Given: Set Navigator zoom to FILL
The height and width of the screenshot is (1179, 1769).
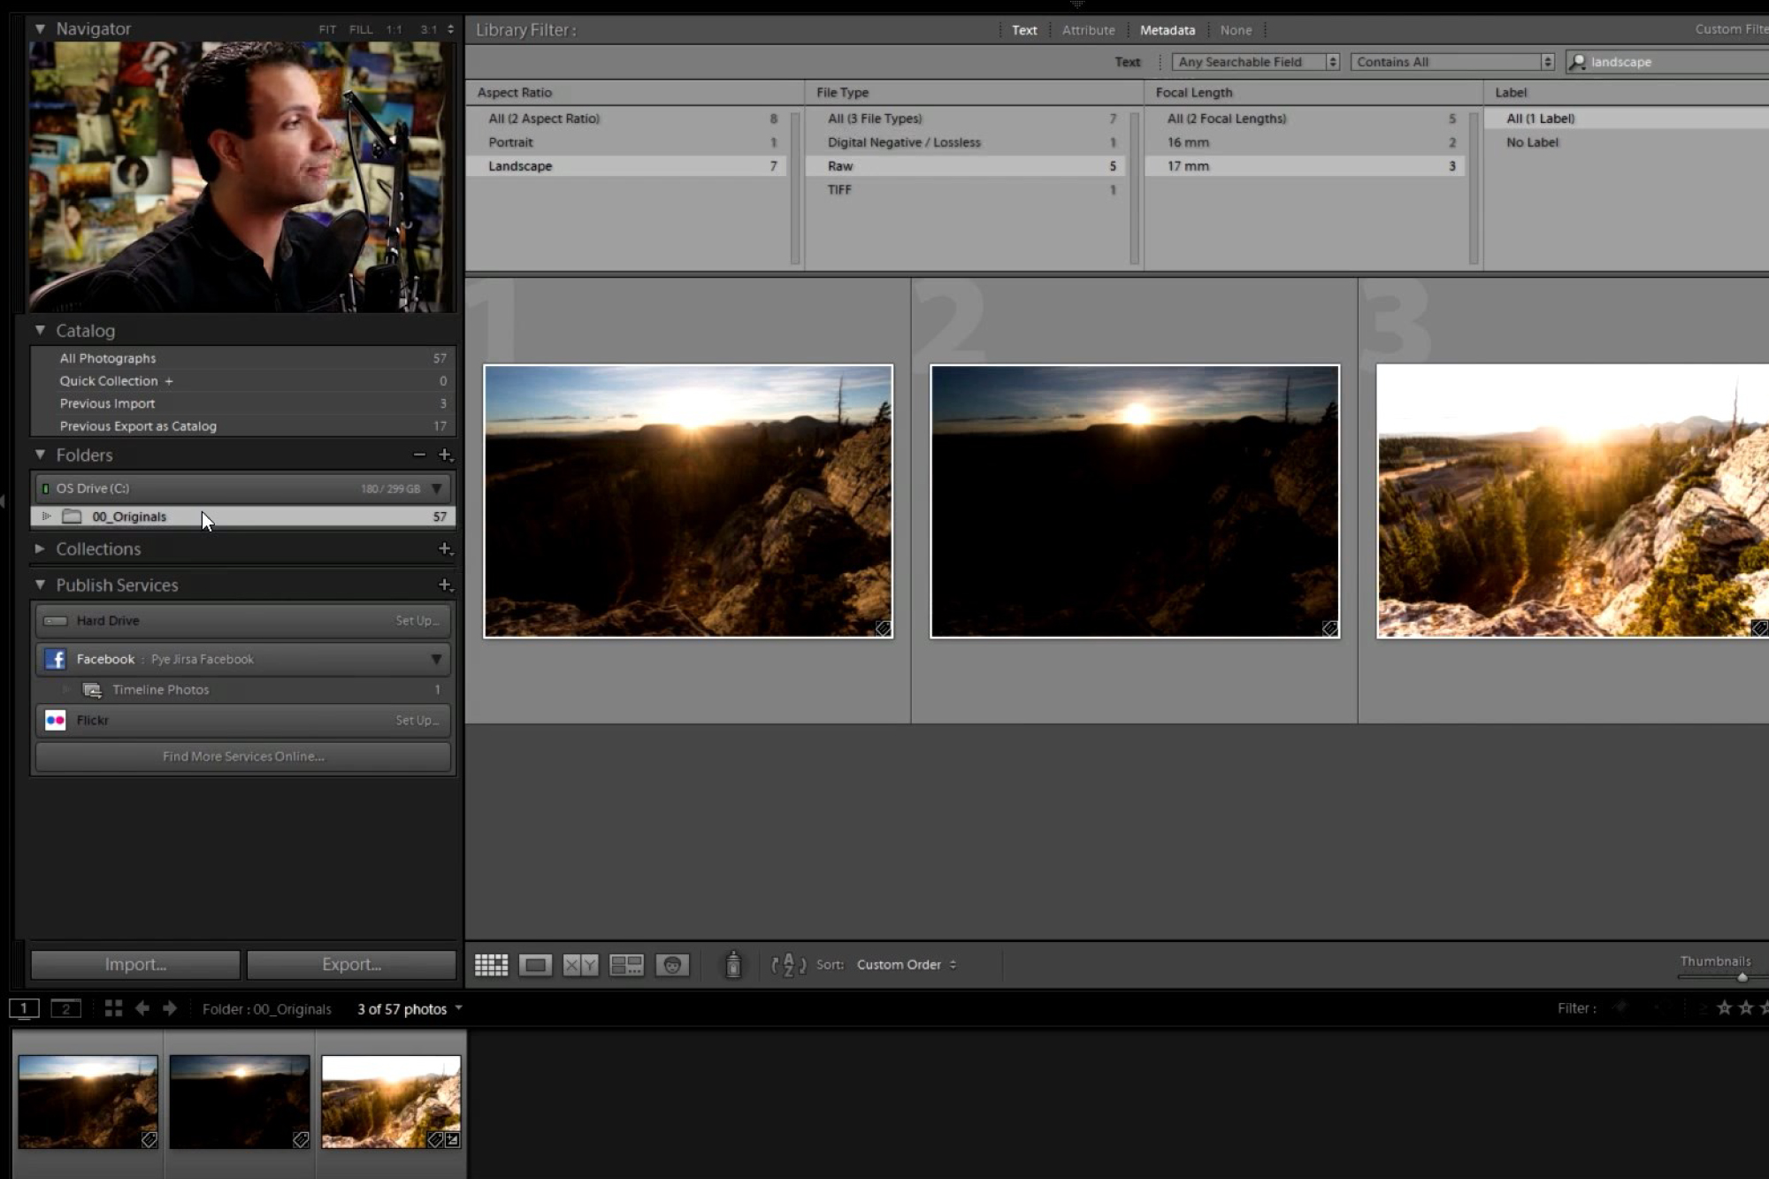Looking at the screenshot, I should tap(361, 29).
